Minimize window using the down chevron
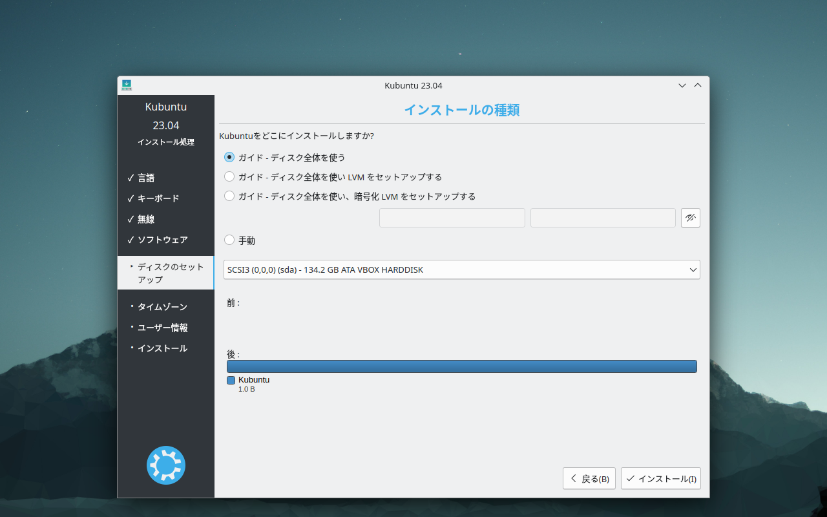The height and width of the screenshot is (517, 827). [682, 85]
